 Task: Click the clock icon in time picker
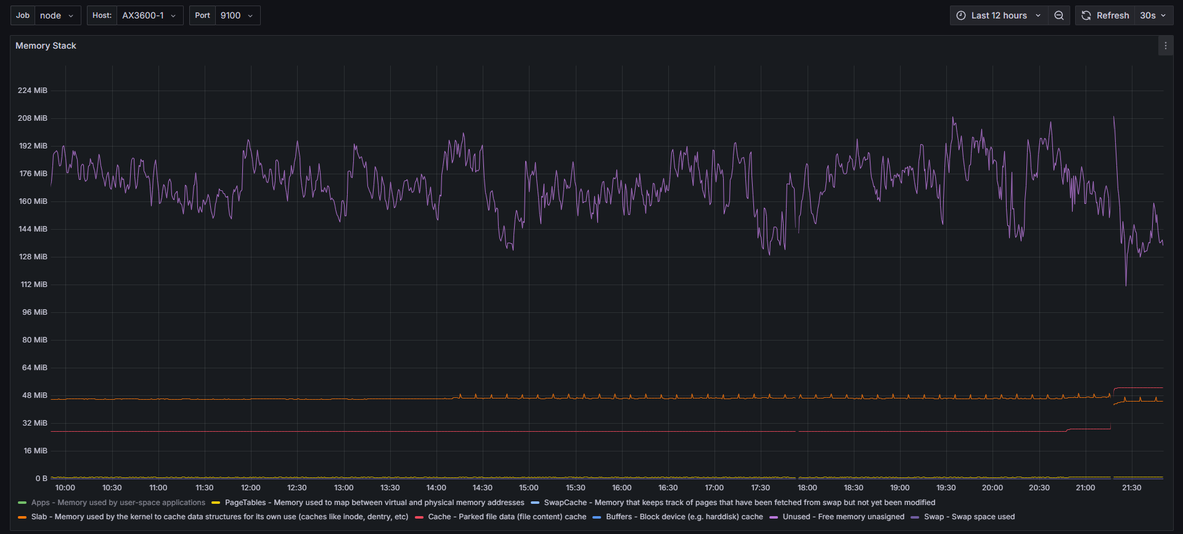[x=960, y=15]
